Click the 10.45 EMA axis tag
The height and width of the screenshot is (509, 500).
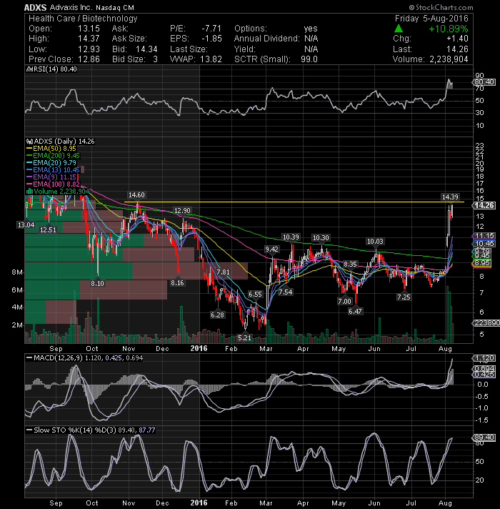(484, 244)
